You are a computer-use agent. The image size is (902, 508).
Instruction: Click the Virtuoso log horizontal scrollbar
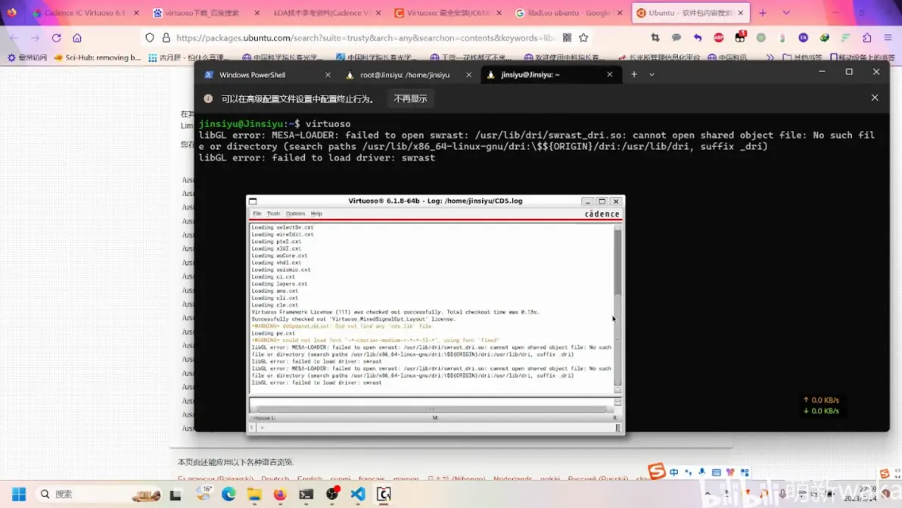click(432, 409)
